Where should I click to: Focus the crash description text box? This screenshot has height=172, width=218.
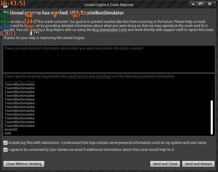109,59
